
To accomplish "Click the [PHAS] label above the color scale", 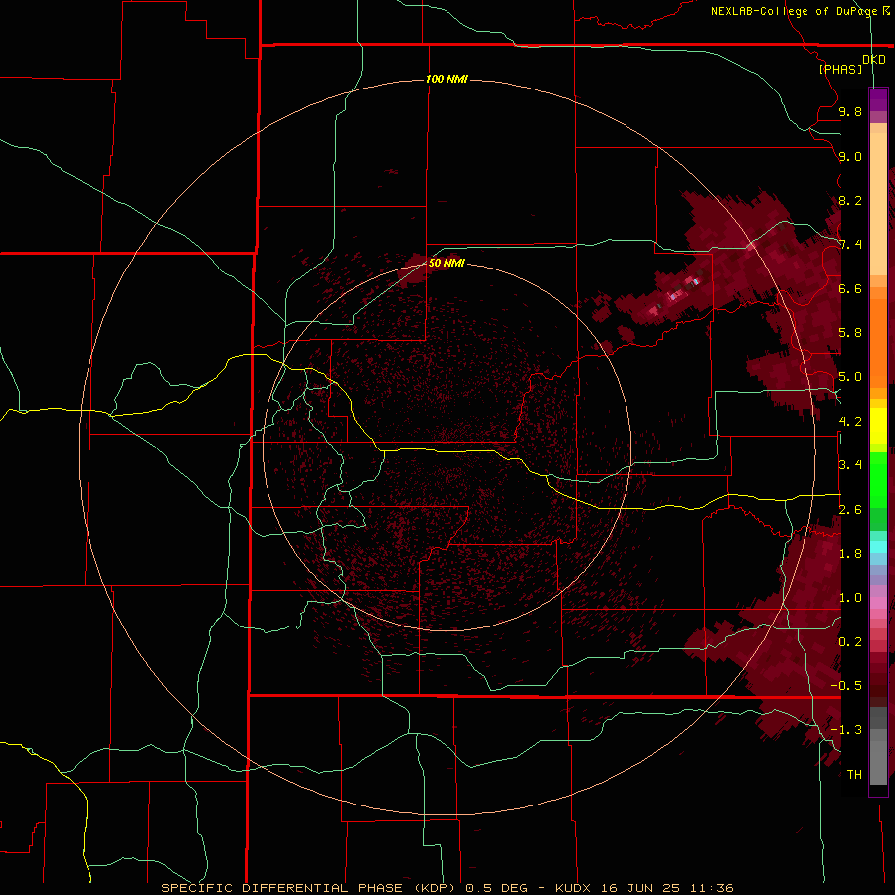I will pos(840,69).
